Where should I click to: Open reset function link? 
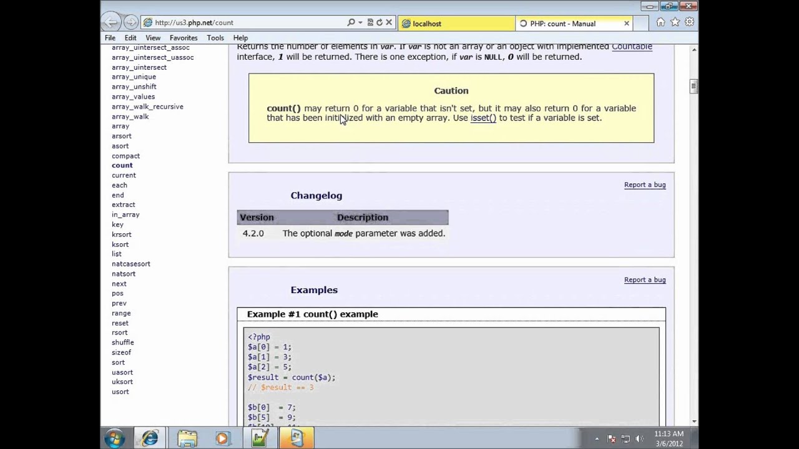120,323
